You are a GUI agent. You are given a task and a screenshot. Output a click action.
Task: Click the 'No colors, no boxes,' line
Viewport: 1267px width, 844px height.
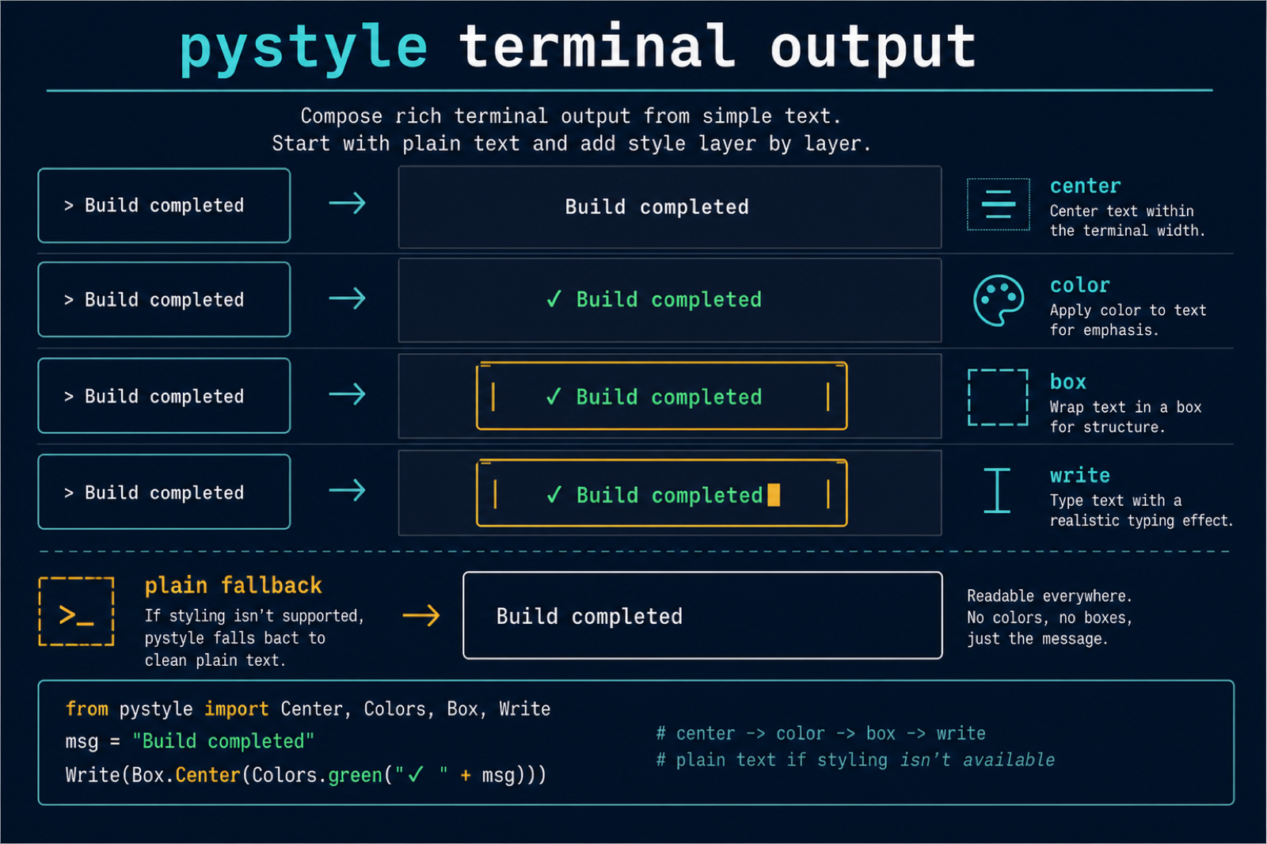[x=1049, y=618]
